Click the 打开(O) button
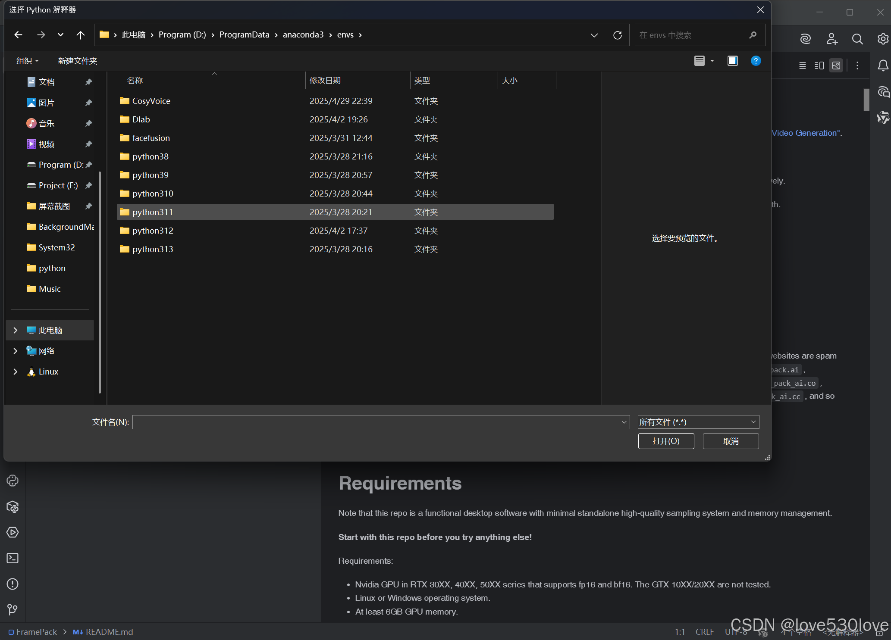 pyautogui.click(x=665, y=441)
